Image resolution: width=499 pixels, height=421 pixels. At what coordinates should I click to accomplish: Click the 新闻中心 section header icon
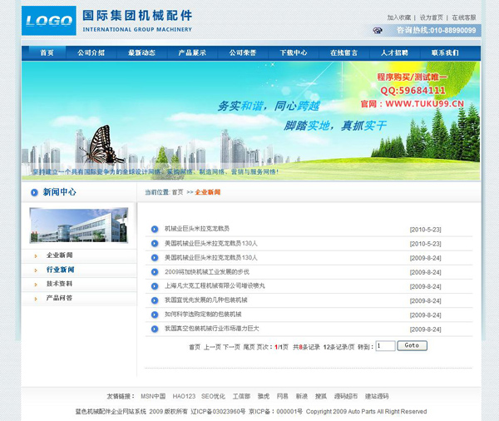[34, 192]
